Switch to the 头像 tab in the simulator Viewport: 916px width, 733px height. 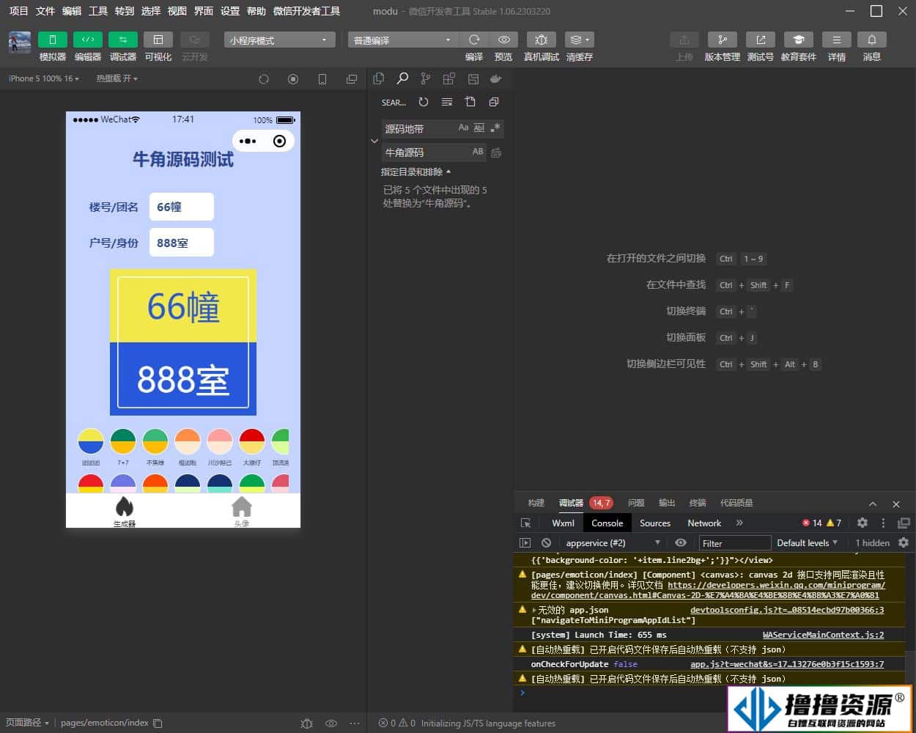coord(242,511)
